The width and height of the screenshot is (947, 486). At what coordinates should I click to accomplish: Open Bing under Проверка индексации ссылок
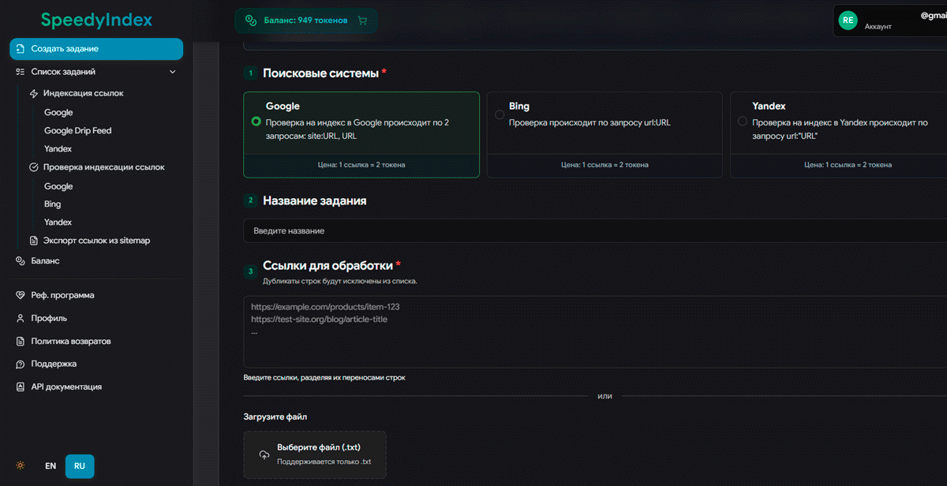(x=52, y=204)
